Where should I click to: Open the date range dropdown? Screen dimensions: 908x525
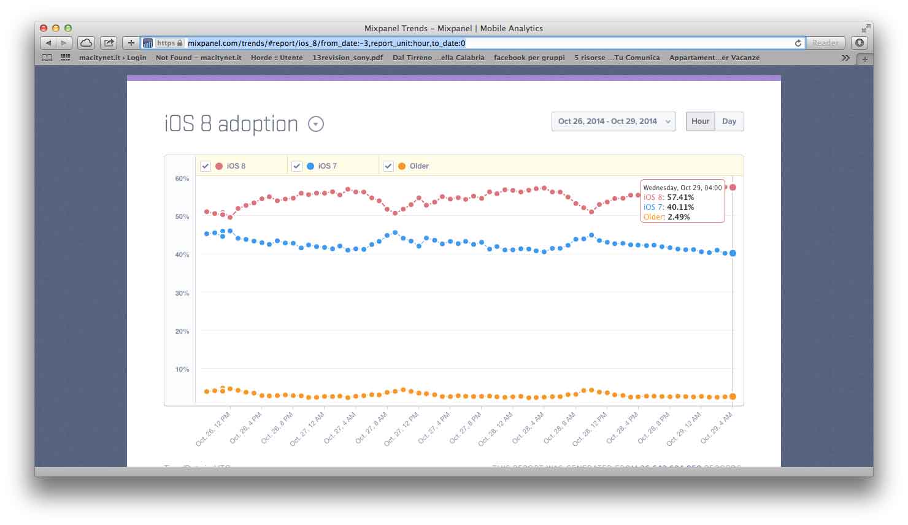pyautogui.click(x=613, y=121)
